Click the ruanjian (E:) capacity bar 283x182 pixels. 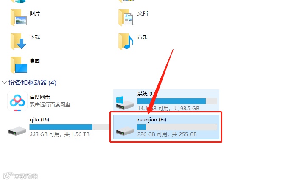pyautogui.click(x=177, y=127)
